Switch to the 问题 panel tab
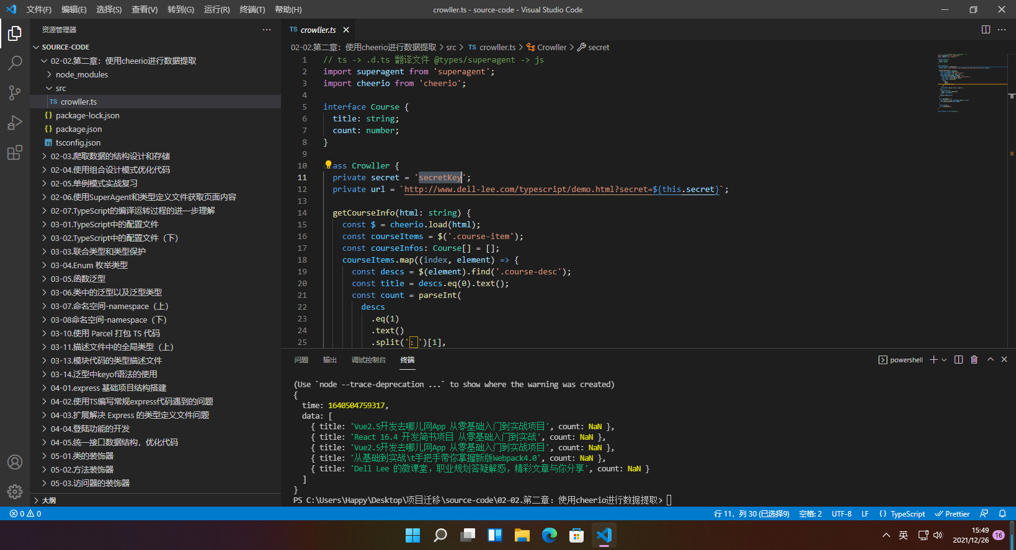The image size is (1016, 550). pyautogui.click(x=301, y=360)
